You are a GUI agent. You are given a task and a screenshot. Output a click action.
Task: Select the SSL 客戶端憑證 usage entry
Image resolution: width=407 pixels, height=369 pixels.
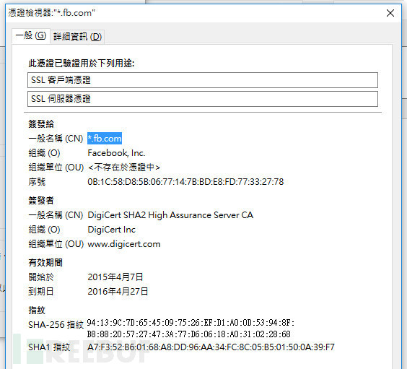pyautogui.click(x=203, y=80)
